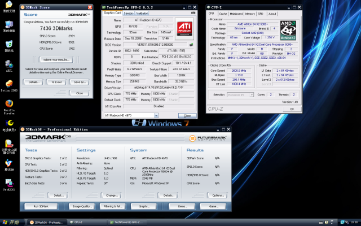Click Options under the Results section
Screen dimensions: 361x226
click(x=218, y=195)
